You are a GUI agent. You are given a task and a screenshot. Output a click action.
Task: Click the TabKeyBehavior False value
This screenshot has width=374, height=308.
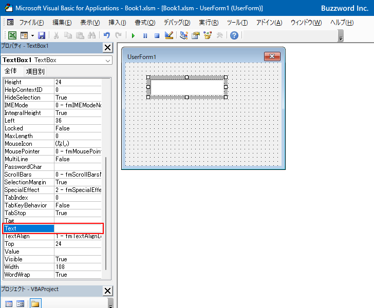tap(78, 205)
